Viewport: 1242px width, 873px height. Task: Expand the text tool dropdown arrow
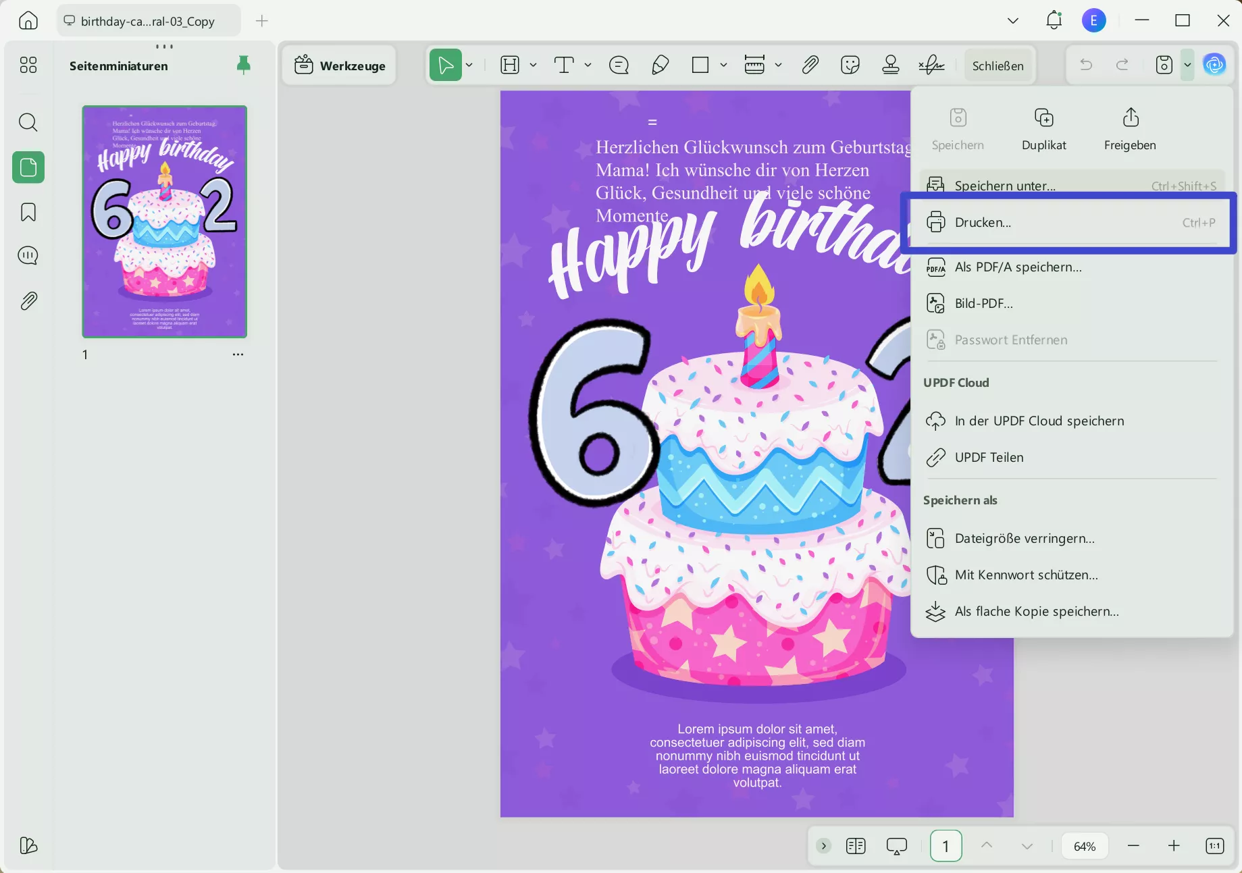(x=588, y=65)
